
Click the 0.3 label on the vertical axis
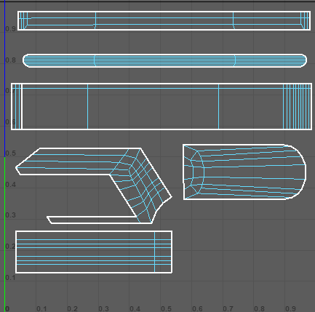click(11, 215)
